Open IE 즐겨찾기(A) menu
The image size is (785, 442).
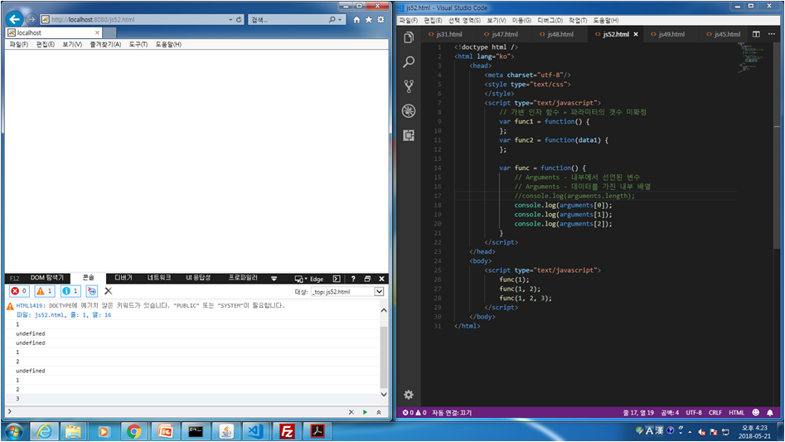coord(105,44)
